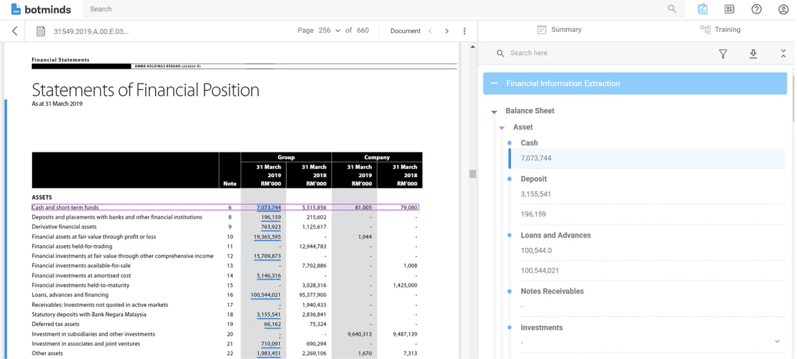
Task: Select the Loans and Advances label
Action: pos(556,235)
